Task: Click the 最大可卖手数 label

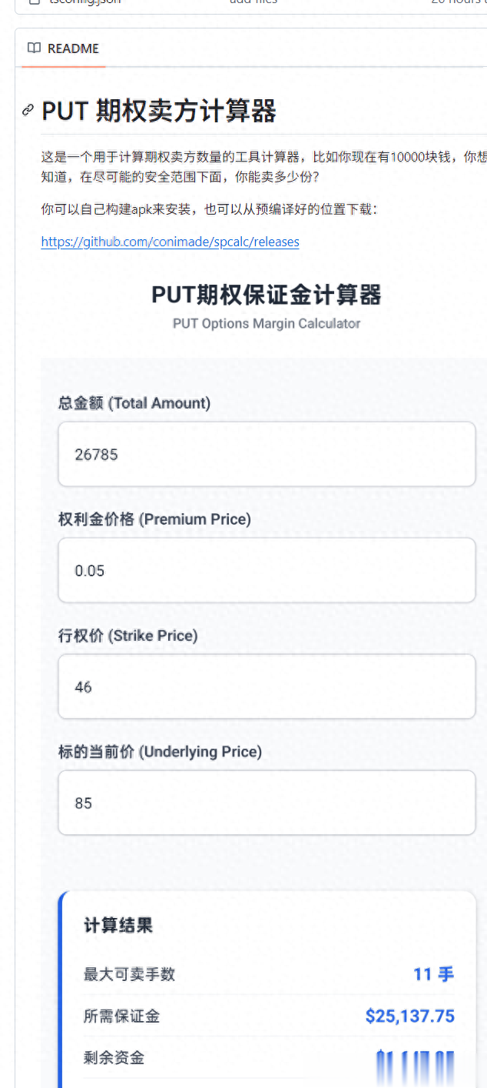Action: 129,974
